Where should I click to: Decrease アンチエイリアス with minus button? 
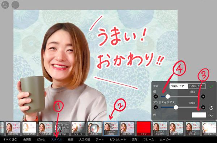pyautogui.click(x=156, y=107)
